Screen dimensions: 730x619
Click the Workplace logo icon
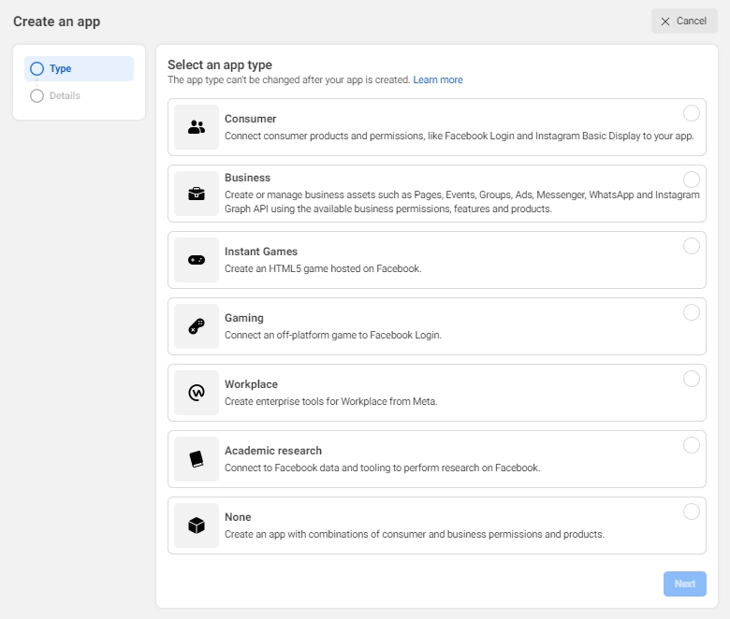coord(197,393)
